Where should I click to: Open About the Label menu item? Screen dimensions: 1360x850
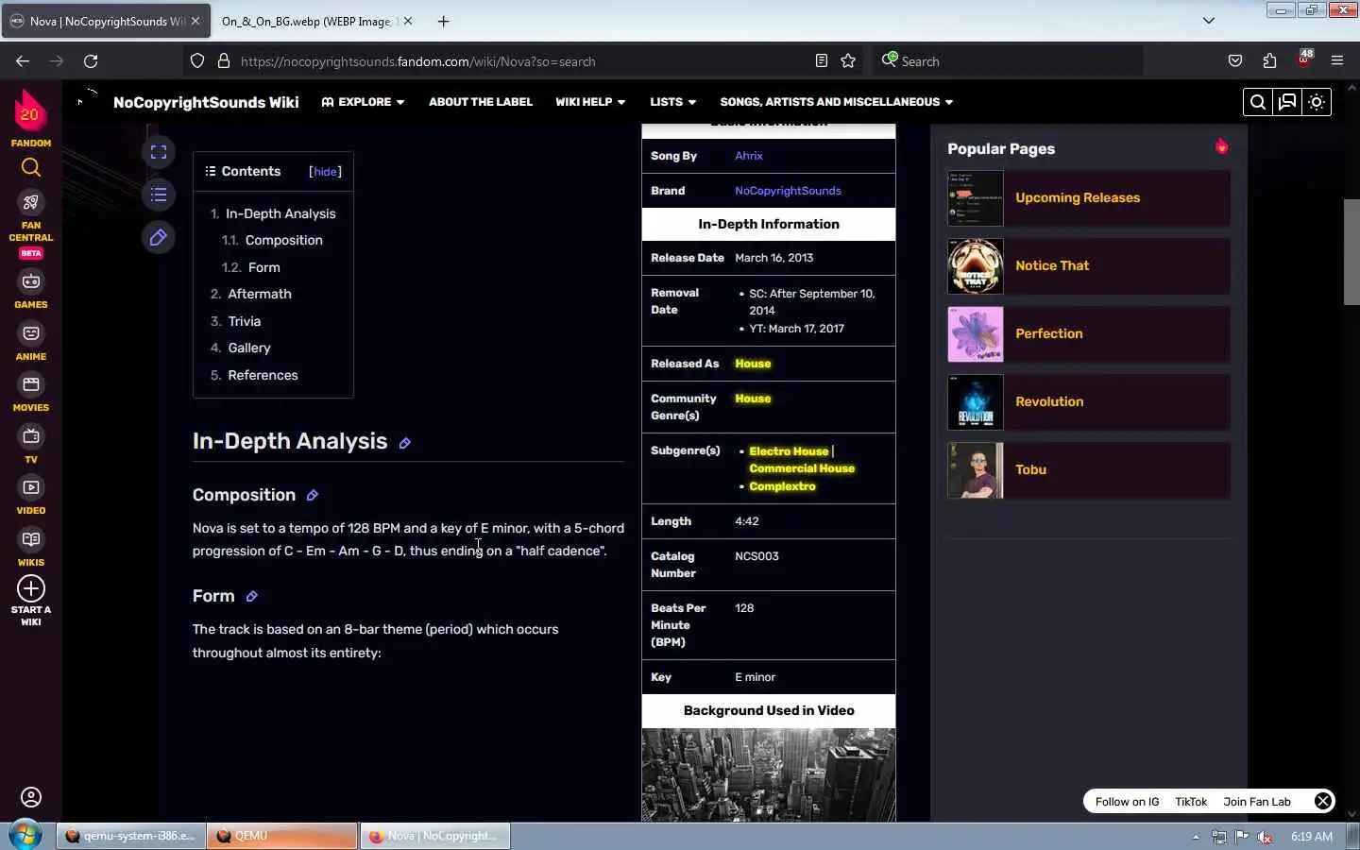point(481,102)
